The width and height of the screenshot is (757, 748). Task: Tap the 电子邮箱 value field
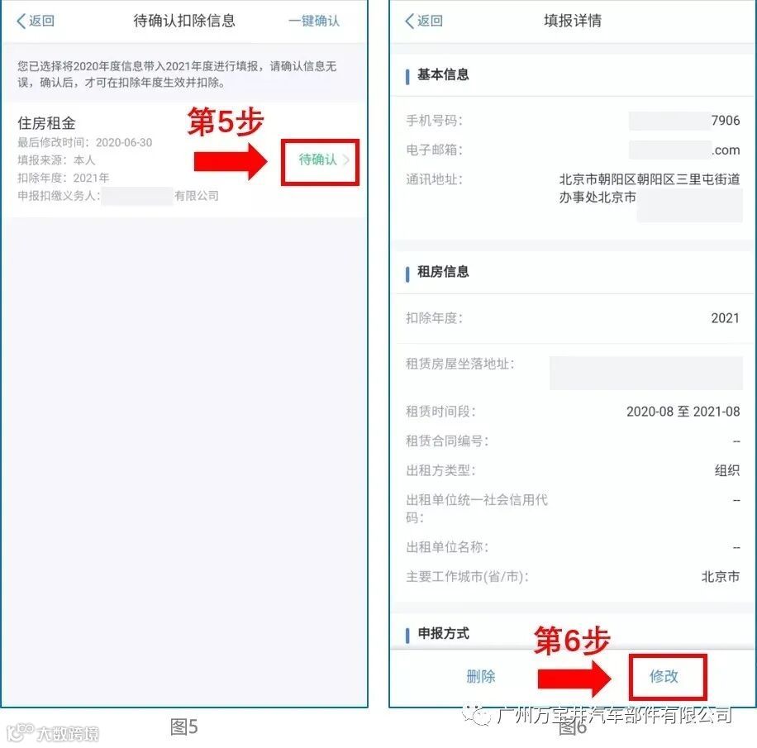684,150
